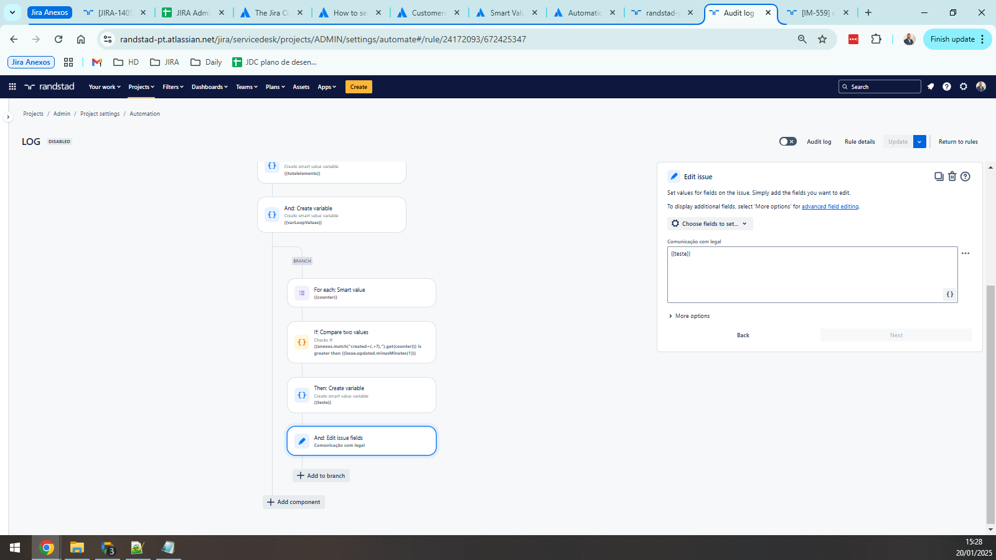Open the Update button dropdown arrow
This screenshot has height=560, width=996.
coord(919,142)
